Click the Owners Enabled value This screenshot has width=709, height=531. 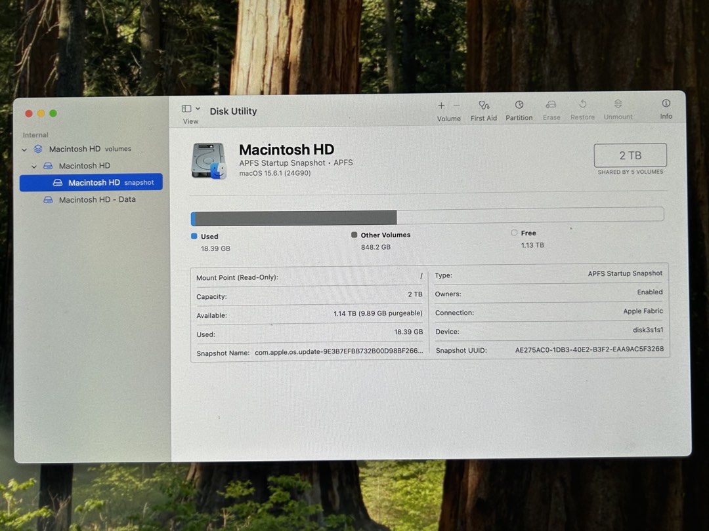(650, 292)
